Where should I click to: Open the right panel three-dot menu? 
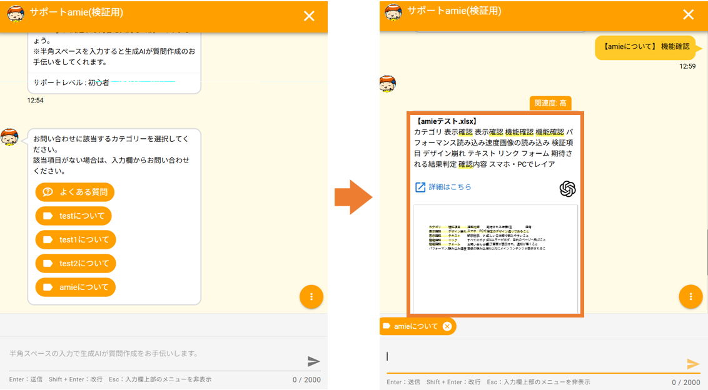click(x=690, y=297)
